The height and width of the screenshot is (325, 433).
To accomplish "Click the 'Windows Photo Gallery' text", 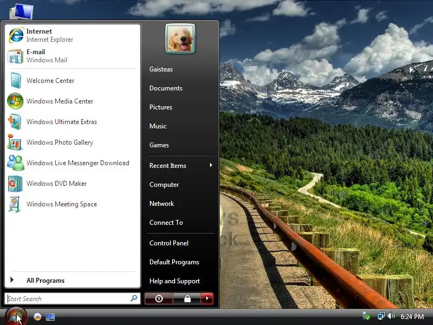I will [60, 142].
